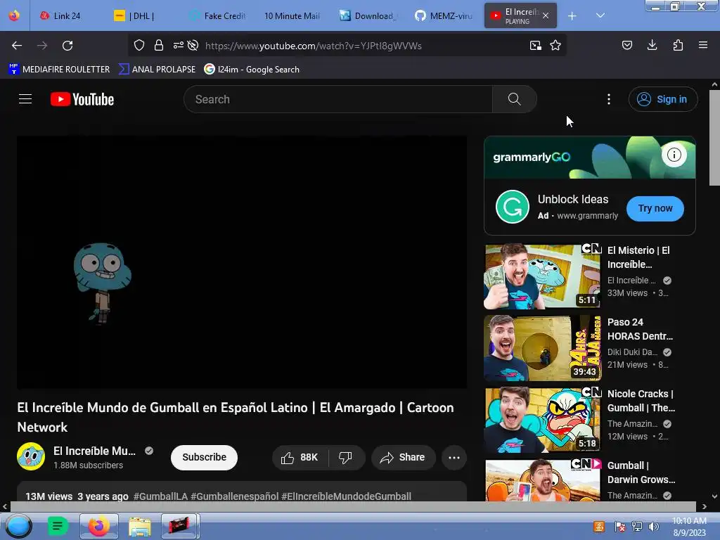This screenshot has height=540, width=720.
Task: Click the #Gumballenespañol hashtag
Action: pyautogui.click(x=235, y=496)
